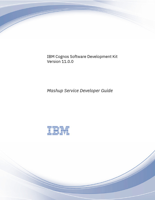Select the Version 11.0.0 line
Viewport: 155px width, 200px height.
click(60, 62)
